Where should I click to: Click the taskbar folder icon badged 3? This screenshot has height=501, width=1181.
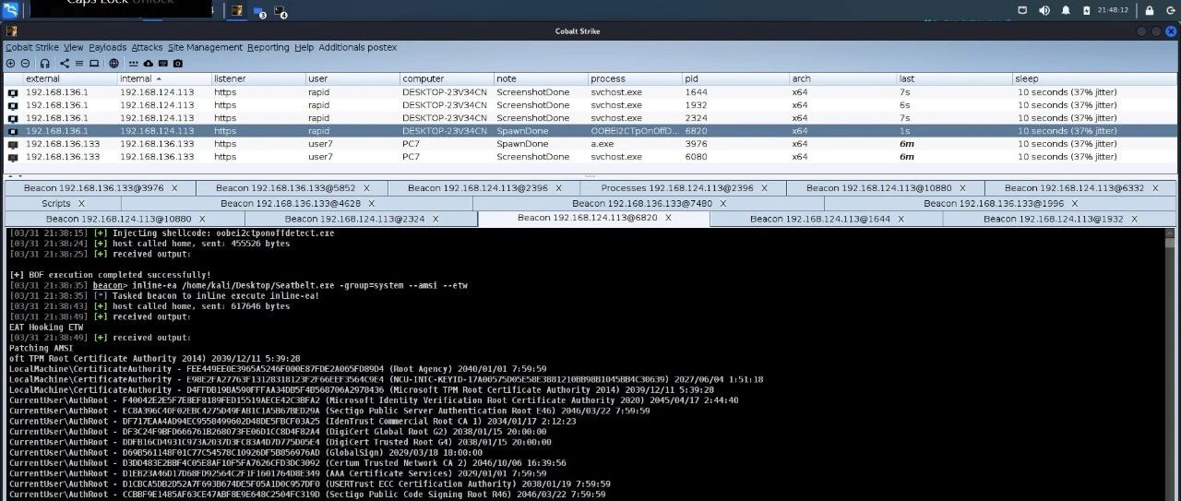click(259, 12)
